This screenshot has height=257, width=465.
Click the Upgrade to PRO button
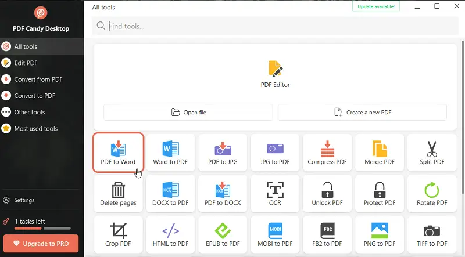click(41, 244)
